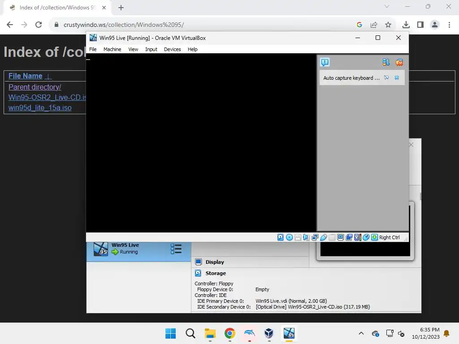
Task: Open the win95d_lite_15a.iso download link
Action: 40,107
